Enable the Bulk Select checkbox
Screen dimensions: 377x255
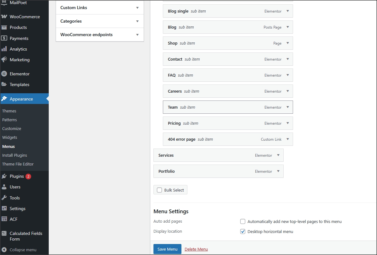pyautogui.click(x=159, y=190)
